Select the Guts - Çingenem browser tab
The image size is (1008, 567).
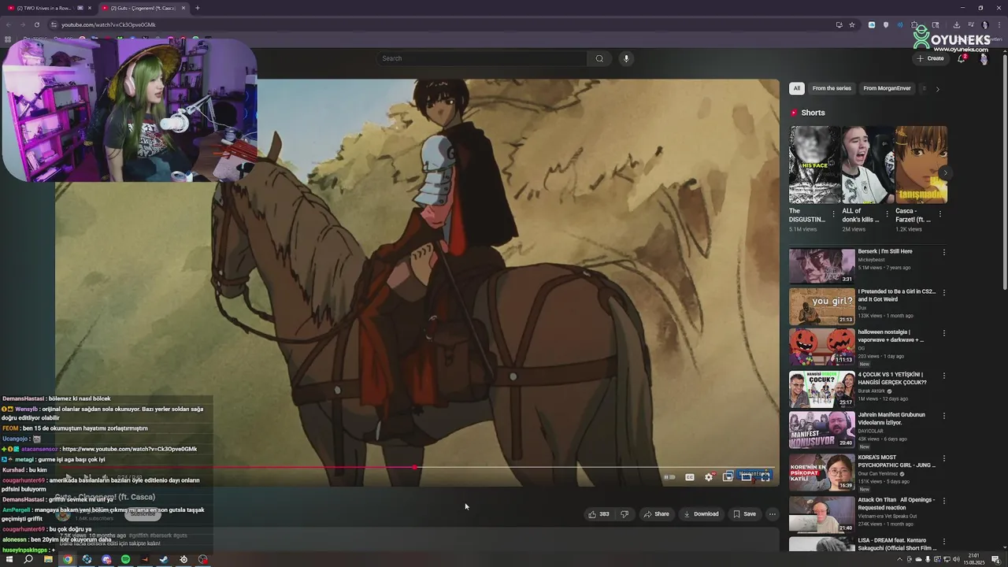[143, 8]
